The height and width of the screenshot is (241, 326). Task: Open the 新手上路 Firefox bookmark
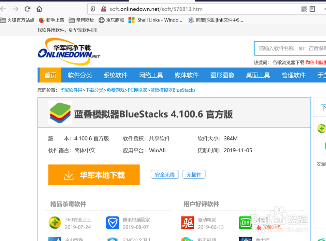click(52, 20)
